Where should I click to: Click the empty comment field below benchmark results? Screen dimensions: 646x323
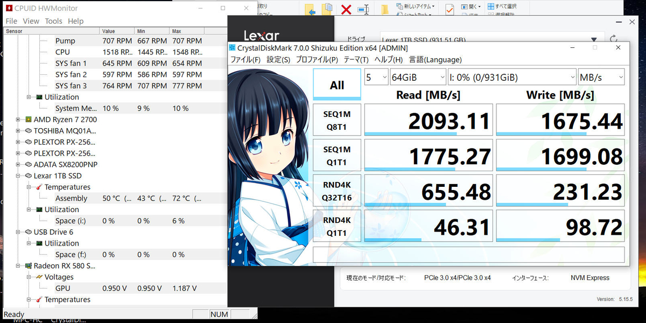[469, 254]
